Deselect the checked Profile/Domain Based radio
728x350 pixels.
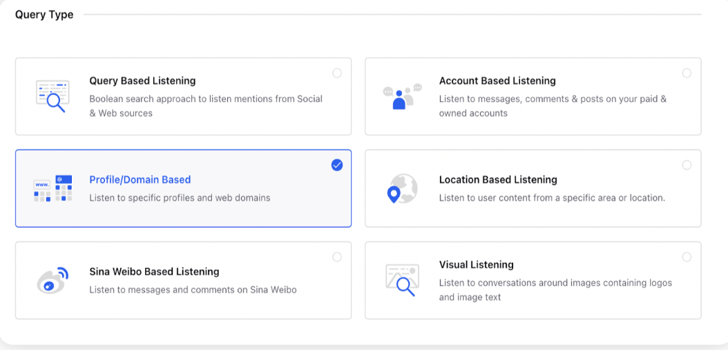click(337, 165)
